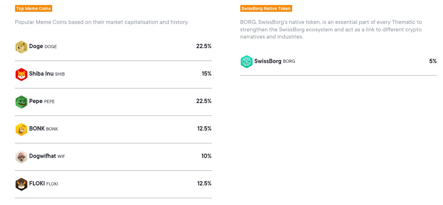Click the Doge coin icon
The image size is (443, 205).
[x=21, y=47]
